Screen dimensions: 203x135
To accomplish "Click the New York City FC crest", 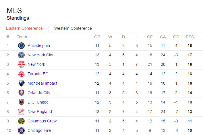I will [21, 55].
